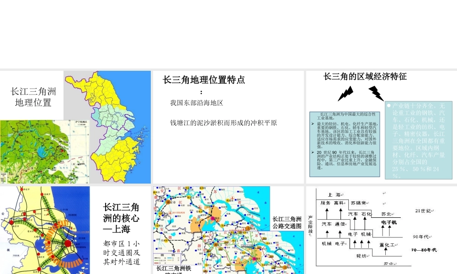Click the green 沪宁杭地区 terrain map
The width and height of the screenshot is (457, 274).
click(x=45, y=152)
